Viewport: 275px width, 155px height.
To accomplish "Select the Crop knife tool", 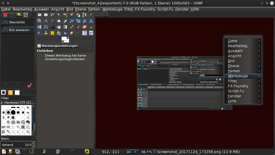I will click(65, 21).
